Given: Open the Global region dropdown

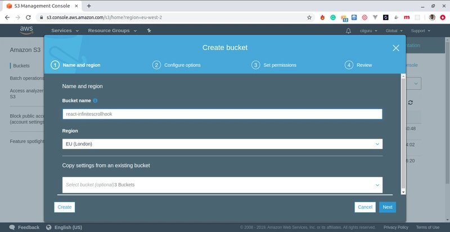Looking at the screenshot, I should pos(394,31).
